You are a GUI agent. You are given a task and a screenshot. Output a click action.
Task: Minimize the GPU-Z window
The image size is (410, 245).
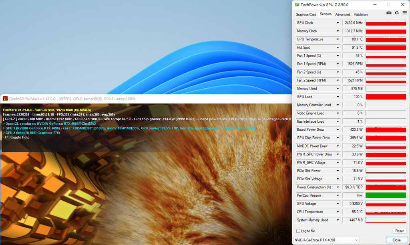tap(375, 5)
